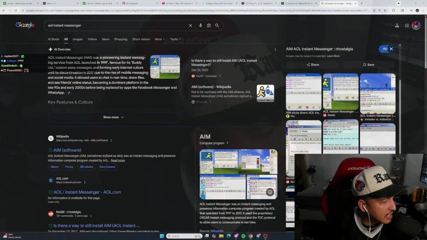The image size is (427, 240).
Task: Open the AIM (software) Wikipedia result
Action: [67, 150]
